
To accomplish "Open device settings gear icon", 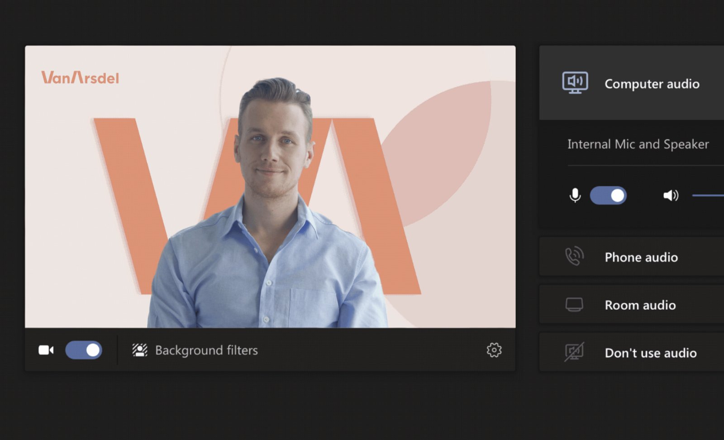I will tap(494, 350).
